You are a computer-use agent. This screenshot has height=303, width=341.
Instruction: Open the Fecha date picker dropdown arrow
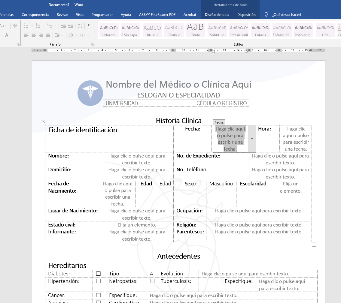pyautogui.click(x=252, y=139)
